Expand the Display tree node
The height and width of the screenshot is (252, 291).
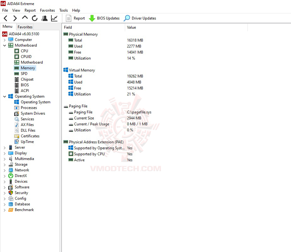click(5, 153)
